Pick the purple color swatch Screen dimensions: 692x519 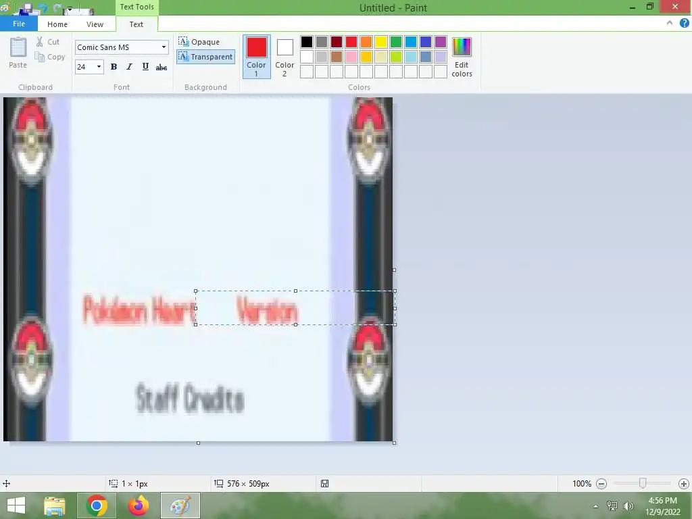coord(441,42)
